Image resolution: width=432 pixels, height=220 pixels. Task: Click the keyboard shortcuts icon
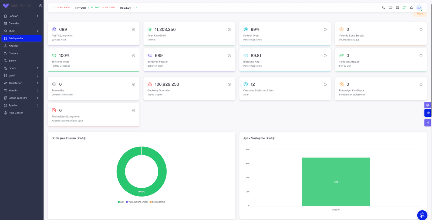pos(390,8)
